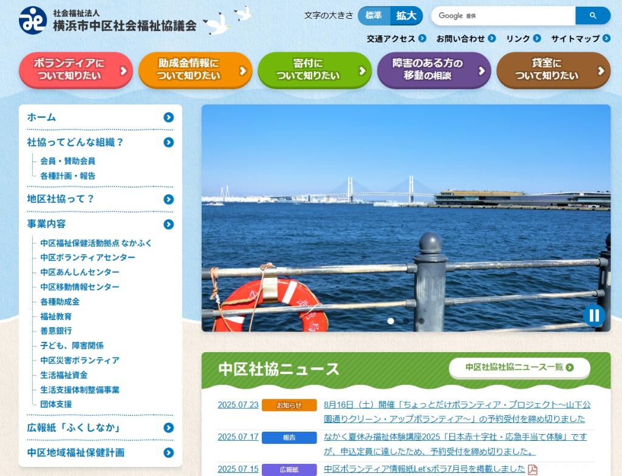622x476 pixels.
Task: Click the blue search magnifier button
Action: (x=592, y=16)
